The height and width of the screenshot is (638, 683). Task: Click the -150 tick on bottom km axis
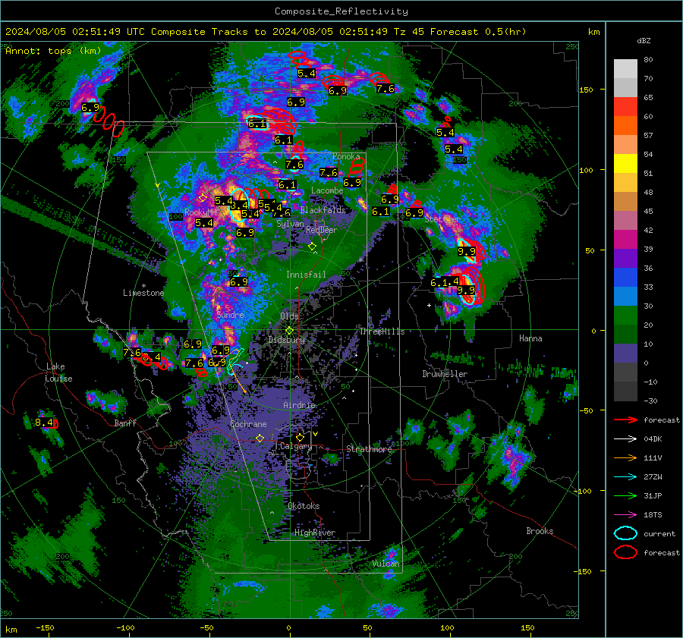pos(45,627)
